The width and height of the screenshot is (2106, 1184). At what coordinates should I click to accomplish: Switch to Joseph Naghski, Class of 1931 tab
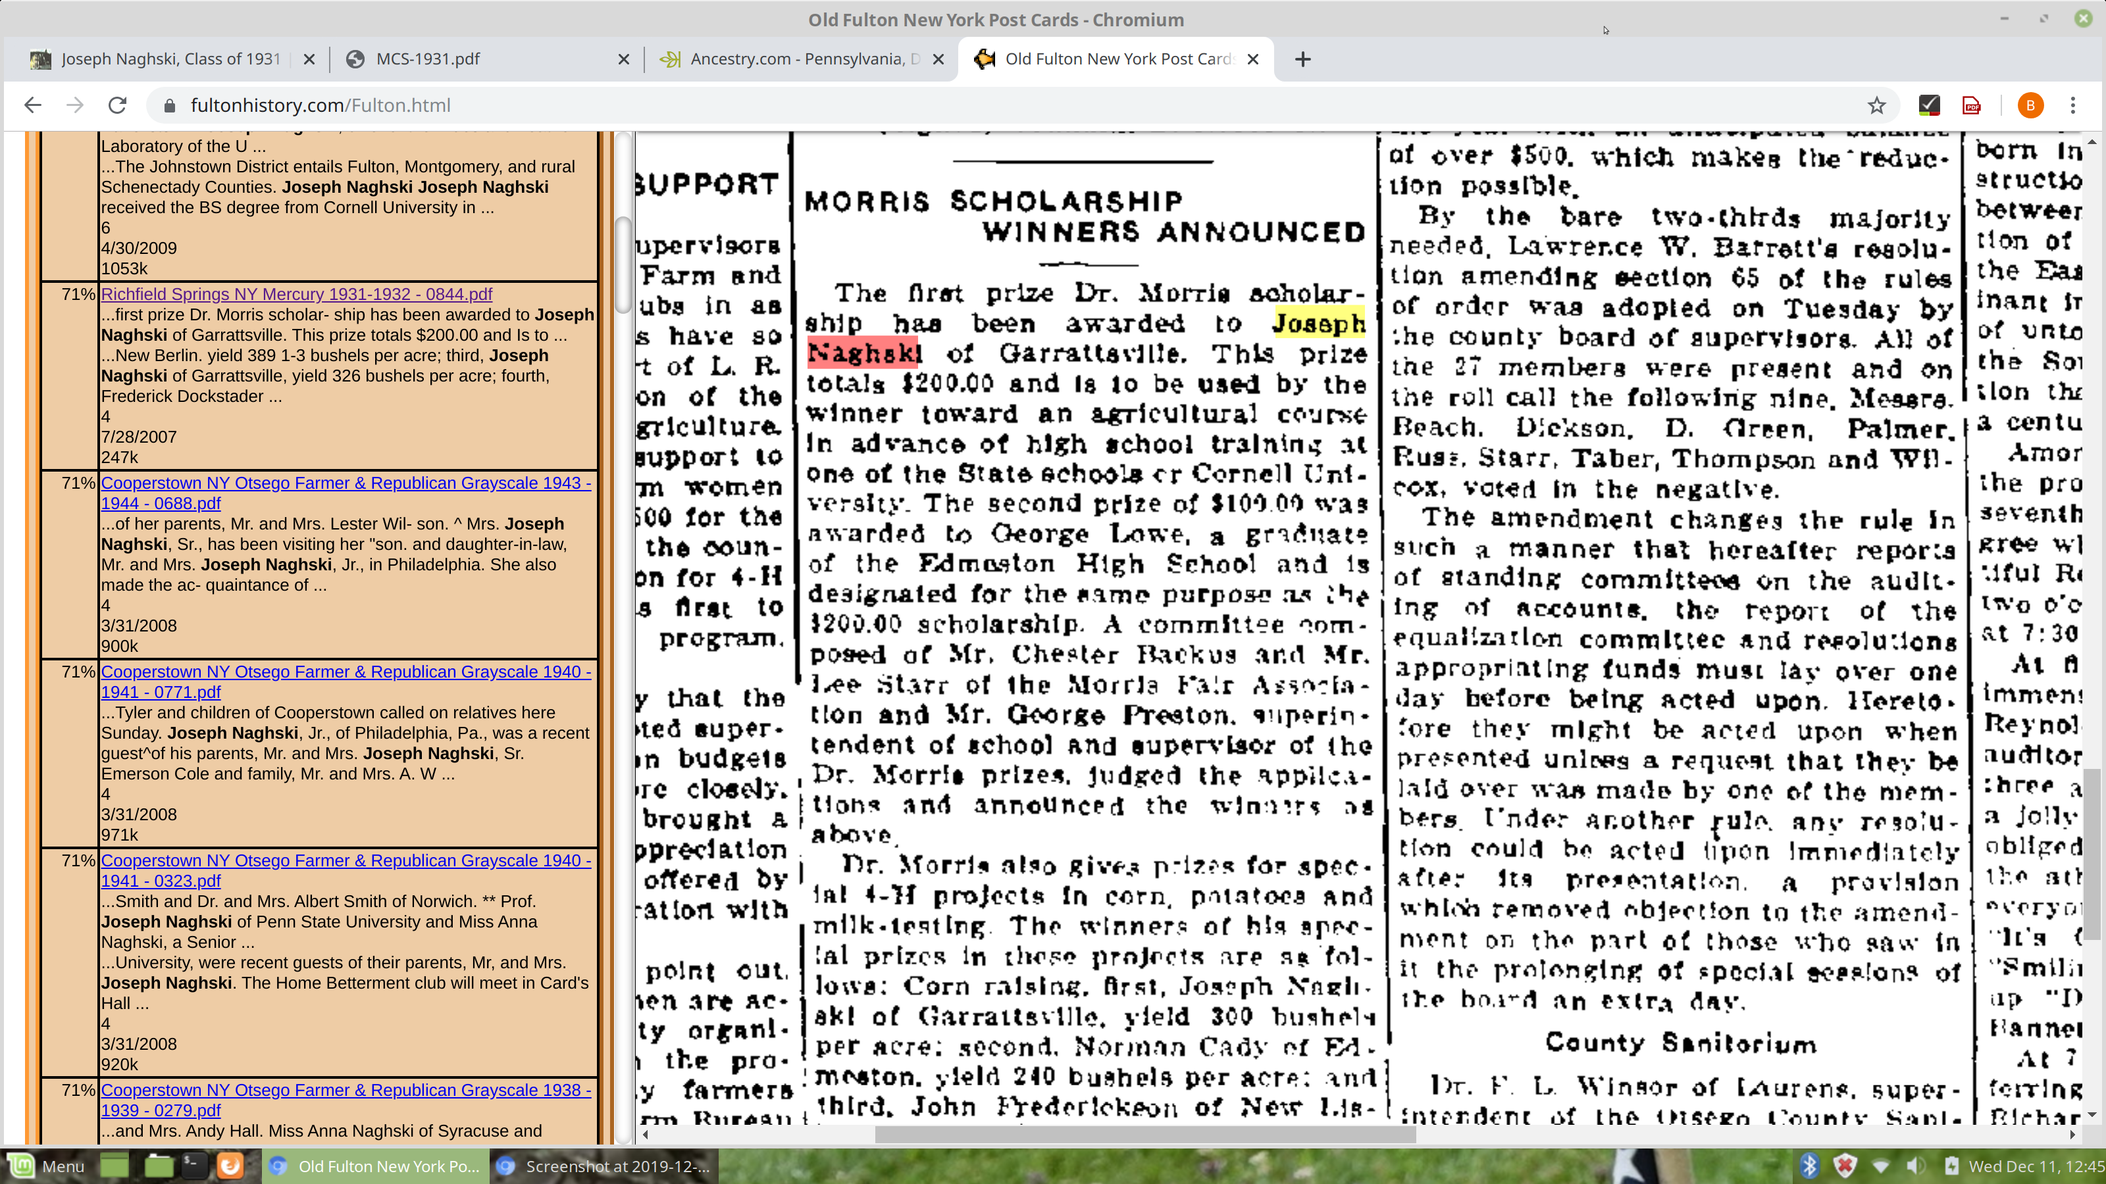(x=171, y=59)
